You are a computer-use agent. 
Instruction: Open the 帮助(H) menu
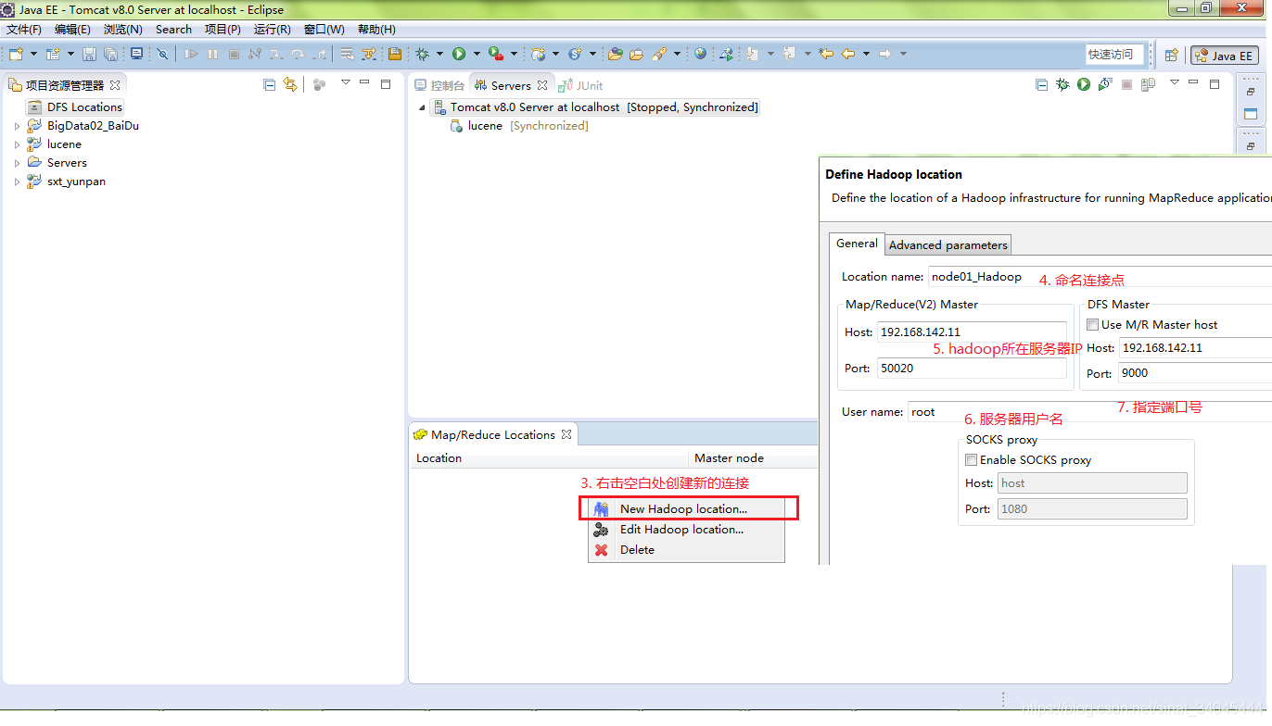[376, 30]
